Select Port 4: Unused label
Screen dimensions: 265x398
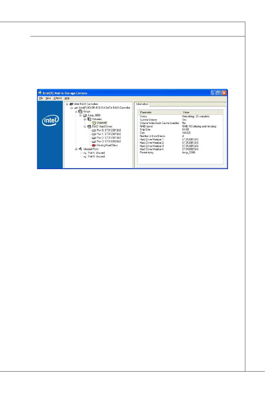tap(96, 153)
